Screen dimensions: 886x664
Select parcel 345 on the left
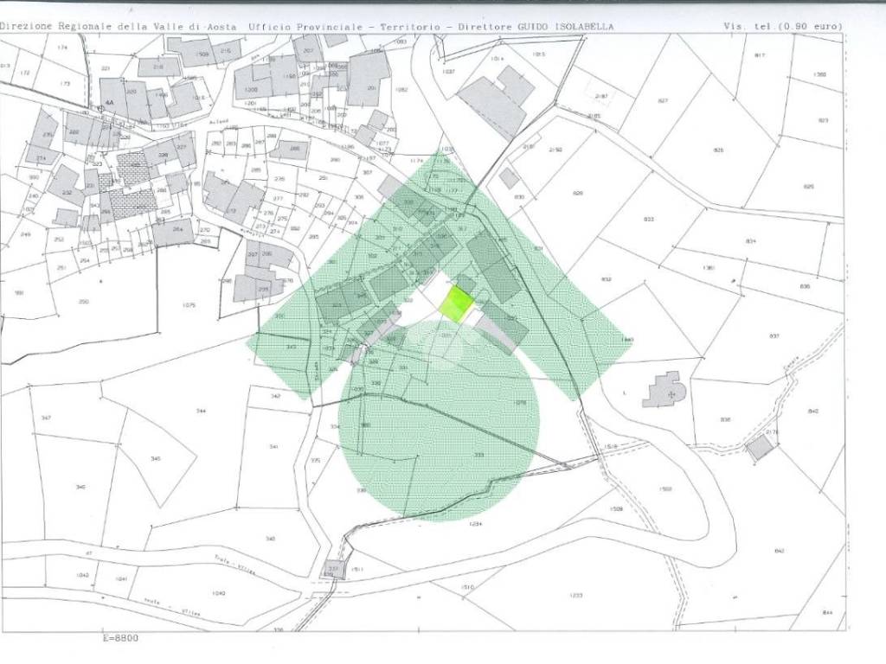point(155,457)
